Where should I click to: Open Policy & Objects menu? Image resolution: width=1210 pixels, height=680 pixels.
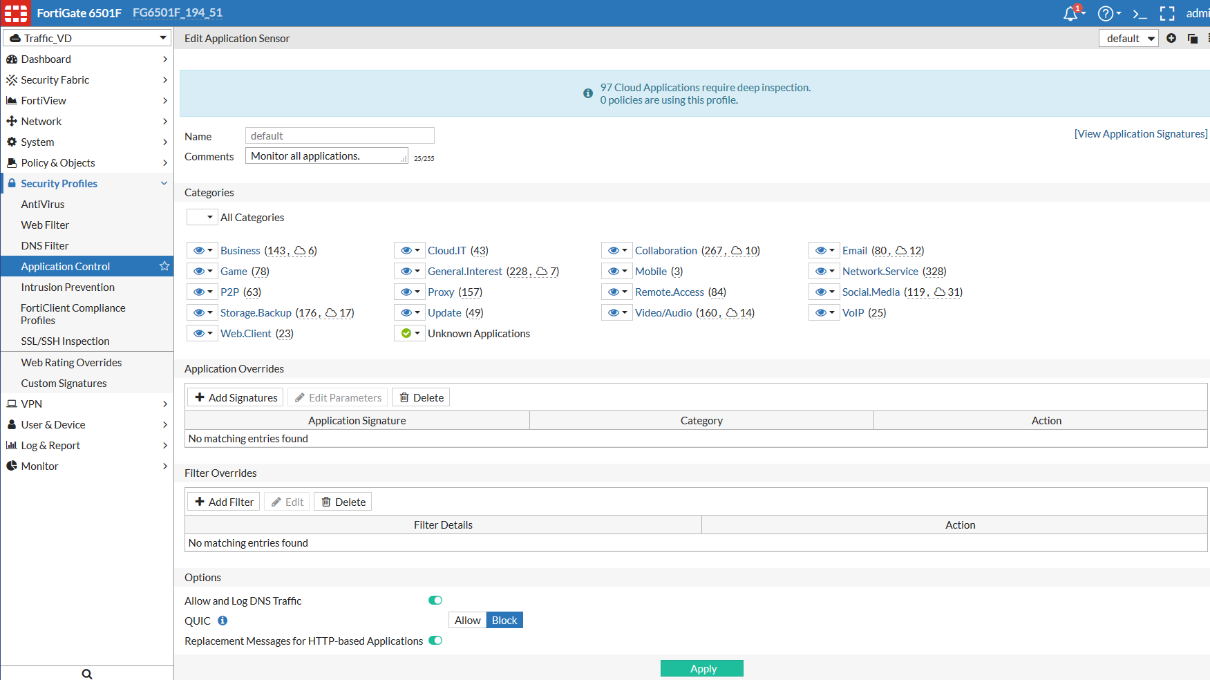(87, 163)
